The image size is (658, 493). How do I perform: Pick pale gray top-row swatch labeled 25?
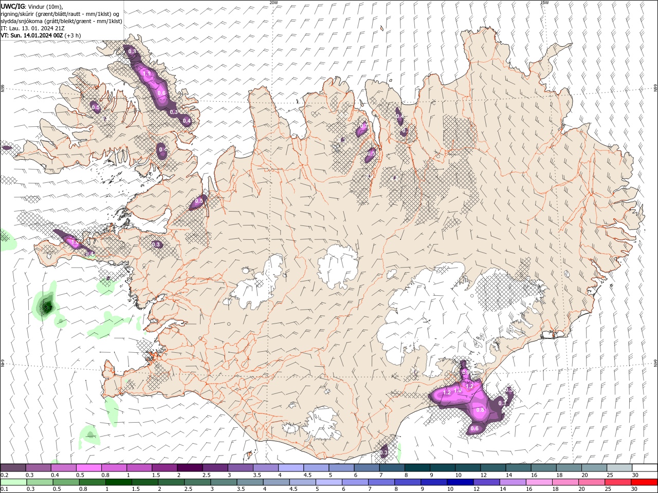pos(619,468)
